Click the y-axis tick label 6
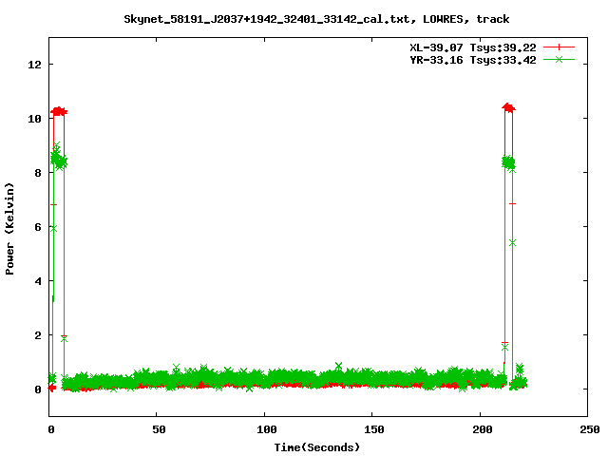Screen dimensions: 608x456 tap(38, 227)
